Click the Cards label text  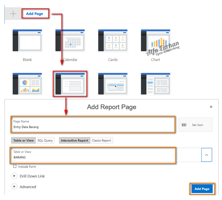point(113,60)
